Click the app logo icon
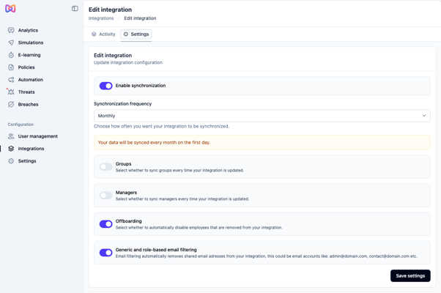 10,9
